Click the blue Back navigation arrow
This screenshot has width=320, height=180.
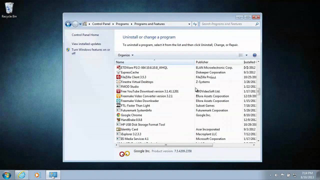(68, 24)
